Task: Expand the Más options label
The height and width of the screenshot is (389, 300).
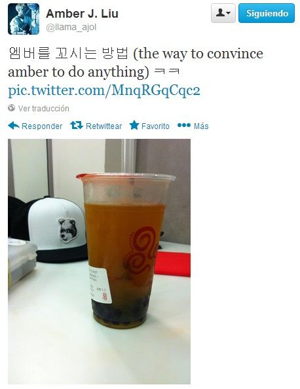Action: tap(201, 126)
